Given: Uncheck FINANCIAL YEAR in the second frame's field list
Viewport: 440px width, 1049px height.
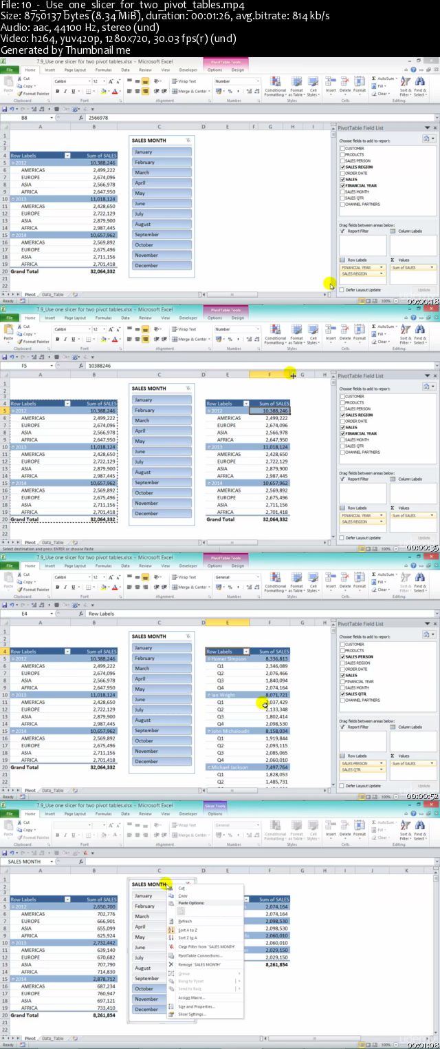Looking at the screenshot, I should pos(342,434).
